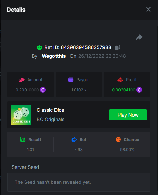Open the Wegotthis user profile link
The image size is (158, 195).
[x=54, y=56]
